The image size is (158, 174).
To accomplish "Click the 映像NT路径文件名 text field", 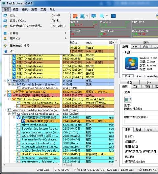I will [141, 121].
